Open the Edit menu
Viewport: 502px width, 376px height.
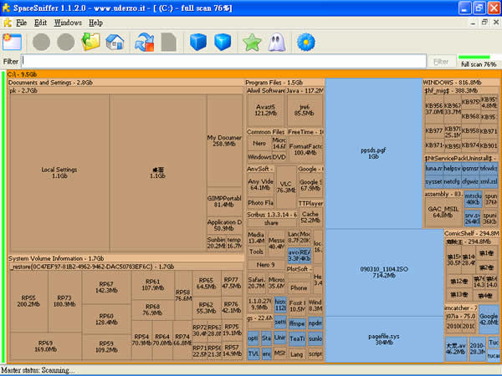(41, 23)
